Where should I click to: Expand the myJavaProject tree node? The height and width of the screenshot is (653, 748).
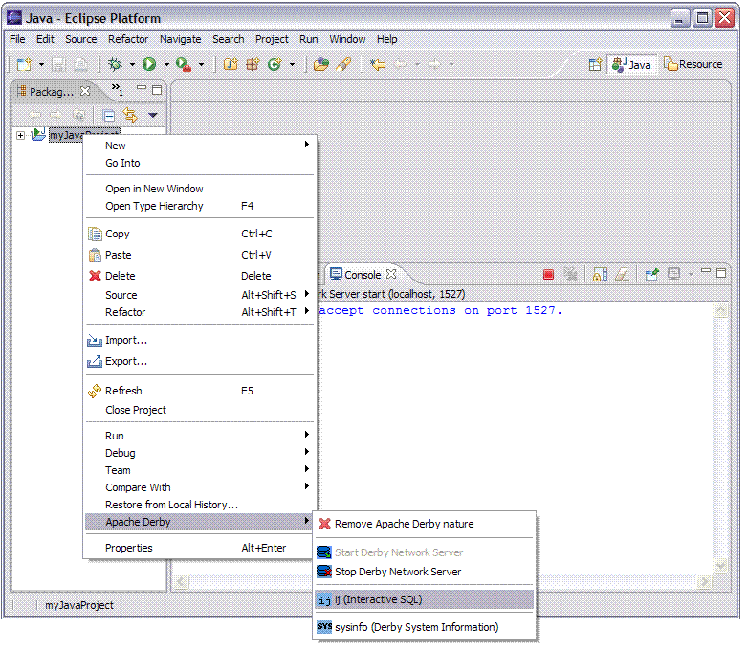(20, 135)
